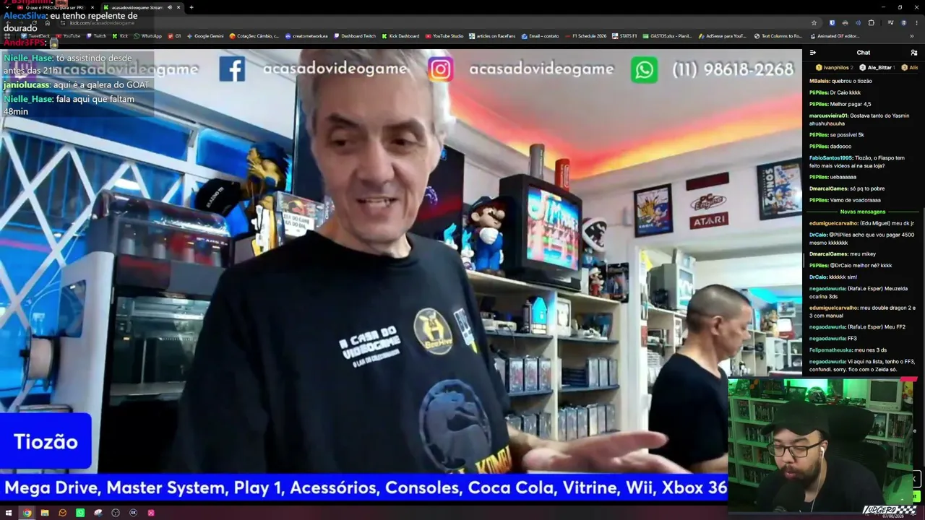Open the pink app icon on the taskbar
The height and width of the screenshot is (520, 925).
click(151, 513)
